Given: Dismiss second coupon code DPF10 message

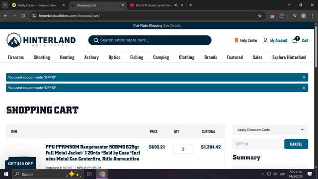Looking at the screenshot, I should tap(304, 88).
